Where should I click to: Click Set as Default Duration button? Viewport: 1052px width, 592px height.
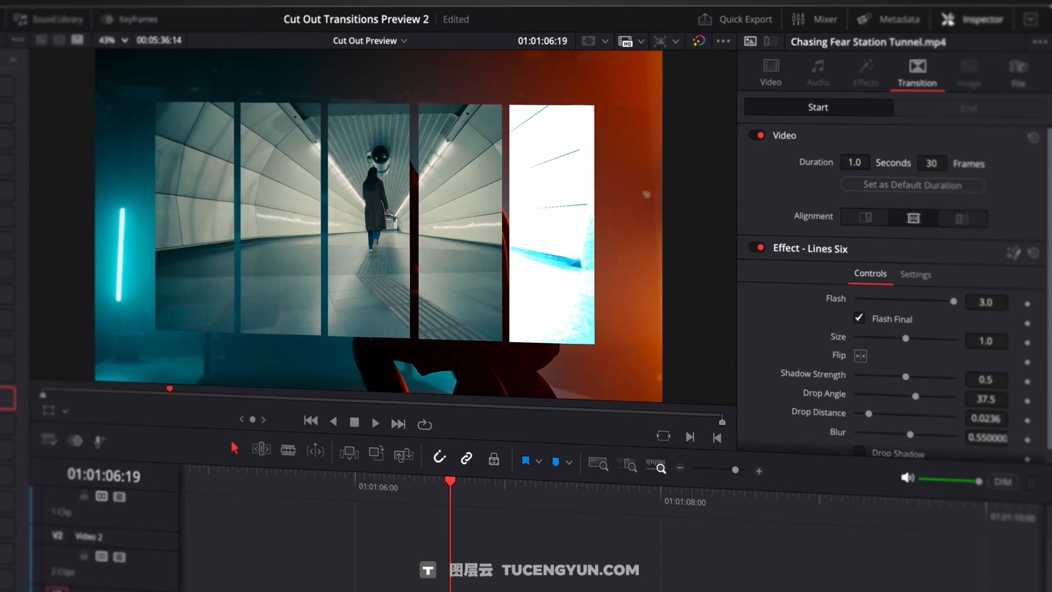pos(912,185)
